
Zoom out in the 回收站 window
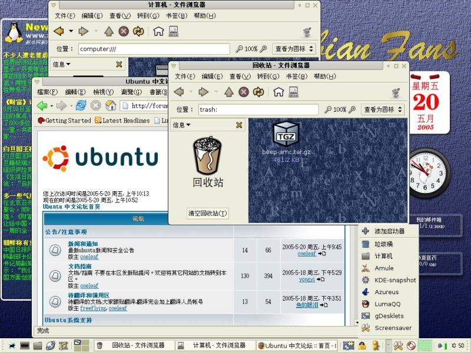[328, 109]
